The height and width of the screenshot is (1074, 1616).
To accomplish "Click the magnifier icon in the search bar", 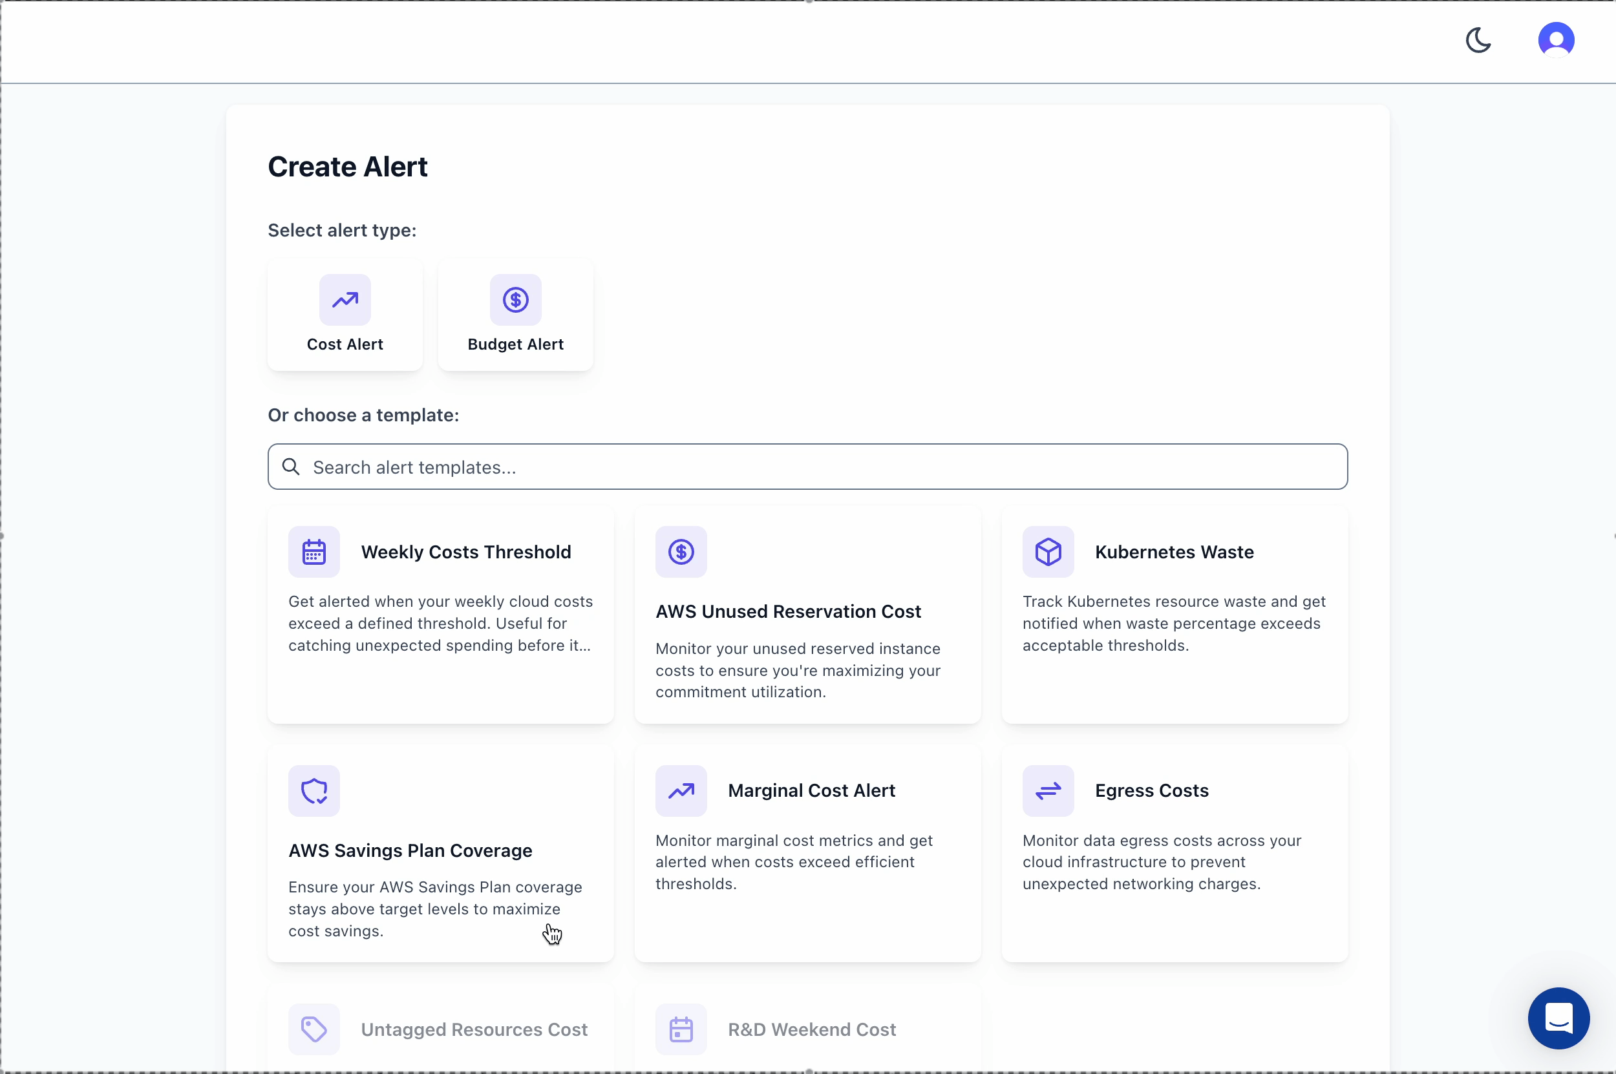I will (x=290, y=467).
